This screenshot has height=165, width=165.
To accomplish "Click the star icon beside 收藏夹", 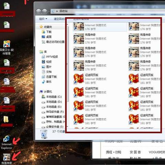I will tap(41, 27).
